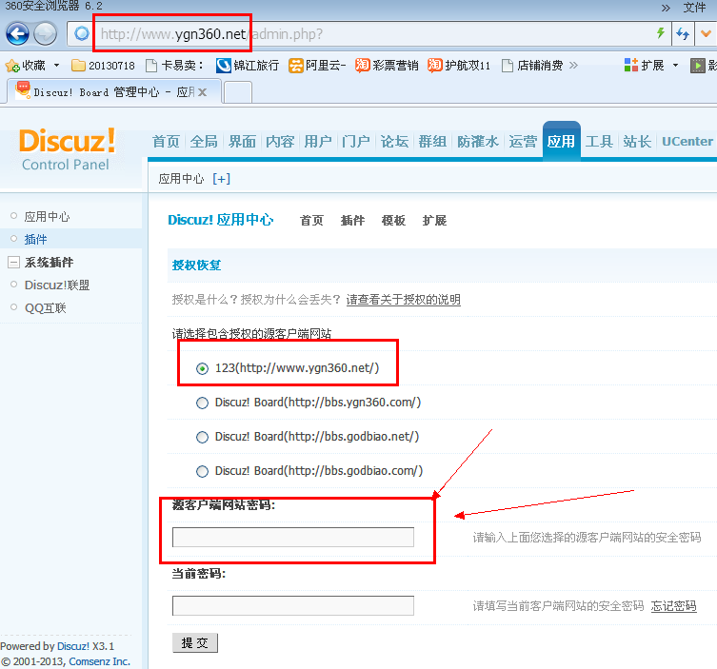Open the orange address bar dropdown arrow
This screenshot has width=717, height=669.
pos(706,34)
